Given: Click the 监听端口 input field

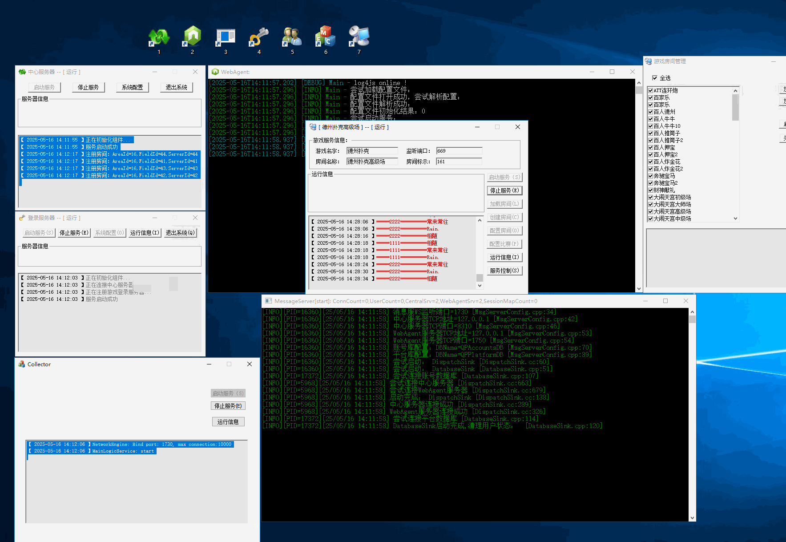Looking at the screenshot, I should pyautogui.click(x=459, y=151).
